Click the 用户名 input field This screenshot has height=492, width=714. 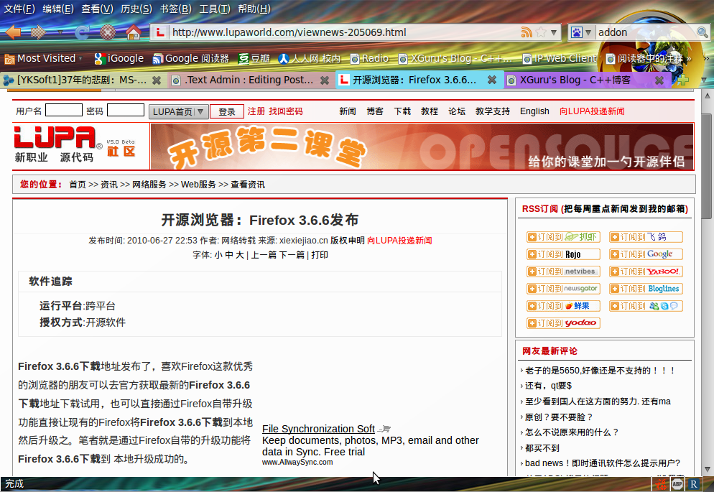click(x=64, y=111)
